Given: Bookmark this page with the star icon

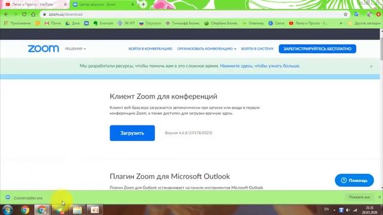Looking at the screenshot, I should click(x=345, y=14).
